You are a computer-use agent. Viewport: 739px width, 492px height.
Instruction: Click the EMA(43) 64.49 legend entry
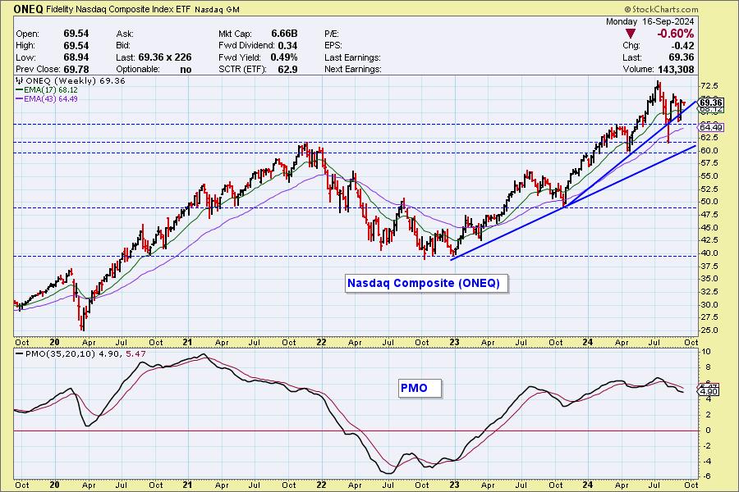[47, 99]
